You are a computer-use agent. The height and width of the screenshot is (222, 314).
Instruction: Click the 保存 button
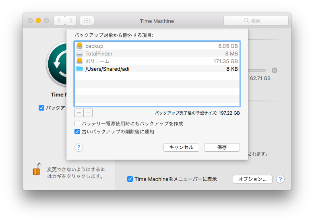(x=222, y=148)
